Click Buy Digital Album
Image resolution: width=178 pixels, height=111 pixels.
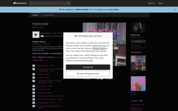coord(44,57)
